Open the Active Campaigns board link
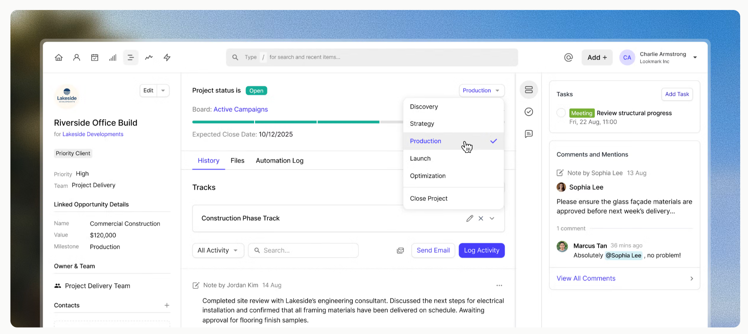The width and height of the screenshot is (748, 334). 241,109
